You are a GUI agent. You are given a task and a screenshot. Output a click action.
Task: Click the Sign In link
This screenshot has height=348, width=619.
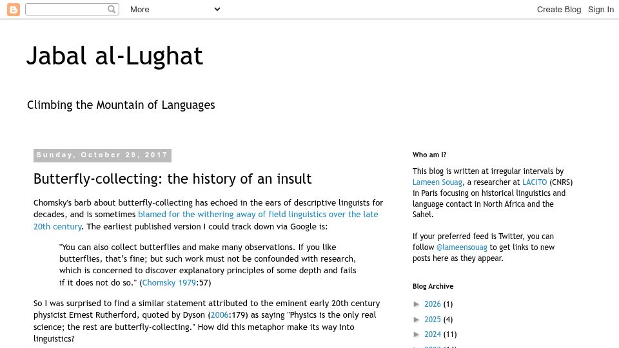pyautogui.click(x=600, y=10)
